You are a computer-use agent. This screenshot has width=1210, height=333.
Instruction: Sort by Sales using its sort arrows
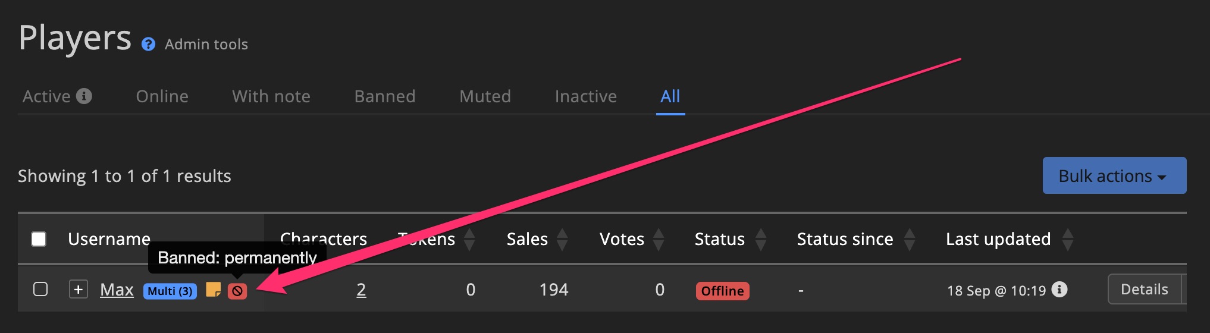[562, 239]
